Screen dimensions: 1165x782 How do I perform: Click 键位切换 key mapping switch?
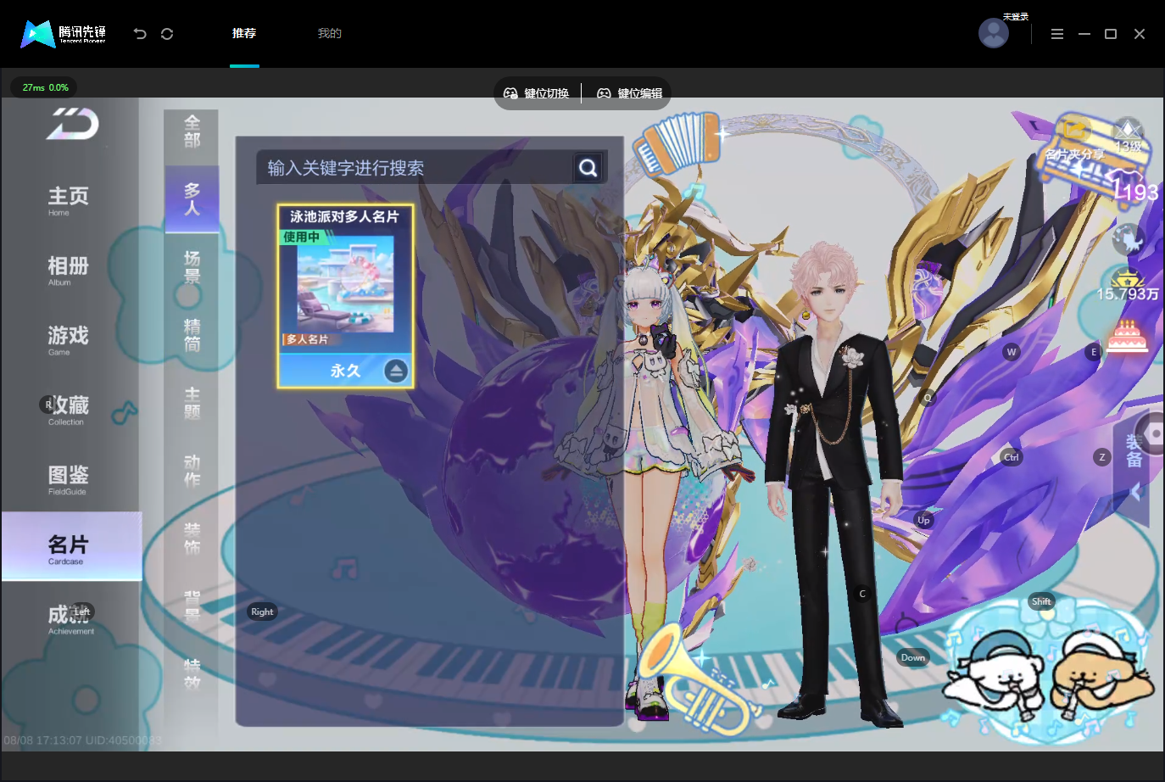pyautogui.click(x=537, y=93)
